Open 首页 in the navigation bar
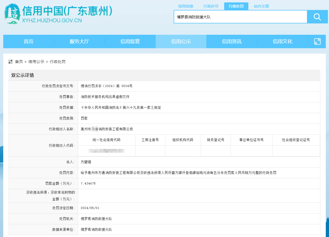The image size is (329, 237). point(29,41)
